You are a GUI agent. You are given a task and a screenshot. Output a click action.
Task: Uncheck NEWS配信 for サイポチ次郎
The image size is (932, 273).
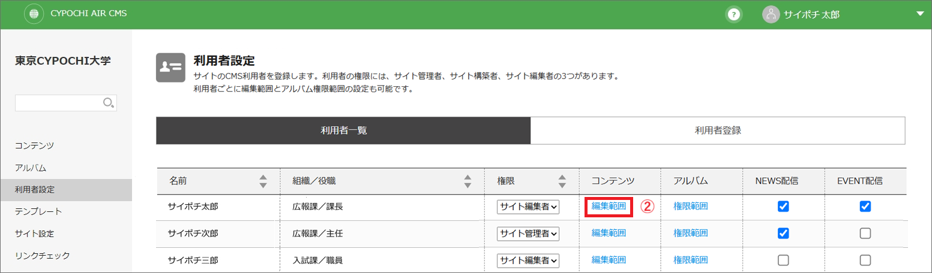click(x=783, y=233)
